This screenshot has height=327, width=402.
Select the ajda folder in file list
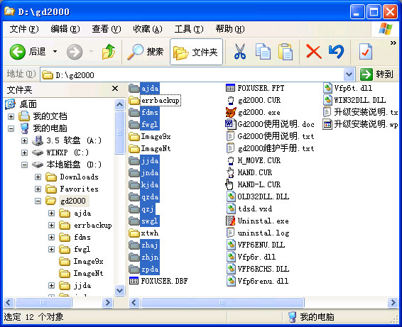pos(150,89)
